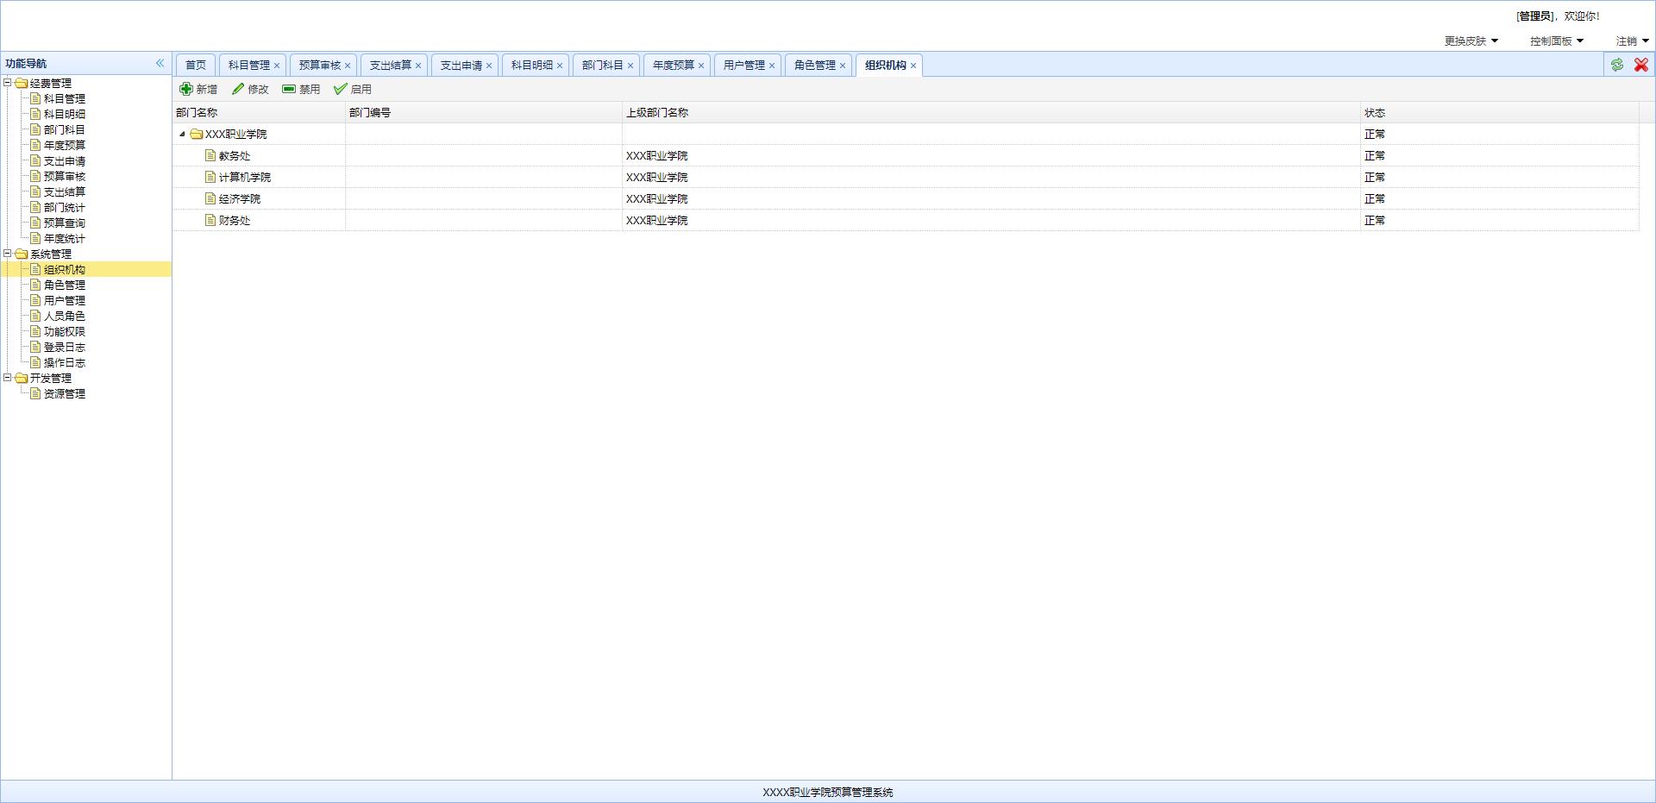
Task: Click the 状态 column header
Action: coord(1500,112)
